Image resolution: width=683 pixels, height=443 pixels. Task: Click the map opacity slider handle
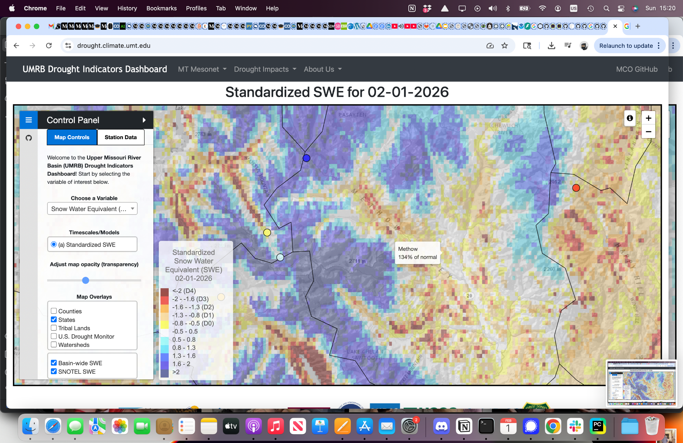(86, 280)
